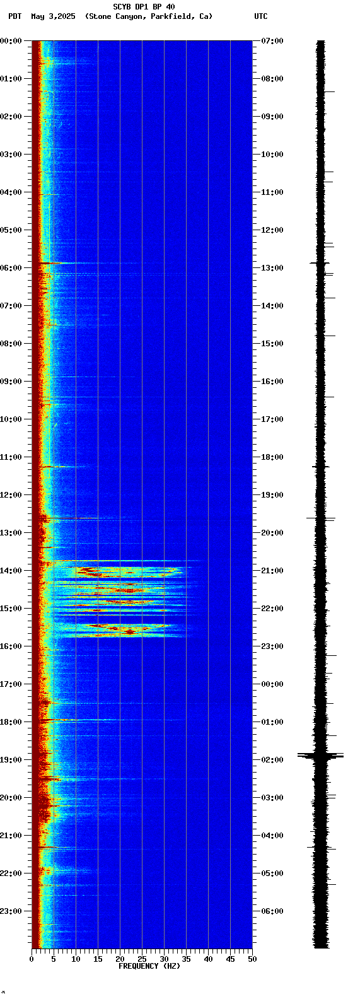Click the '11:00' UTC time label
This screenshot has width=348, height=999.
pyautogui.click(x=272, y=192)
